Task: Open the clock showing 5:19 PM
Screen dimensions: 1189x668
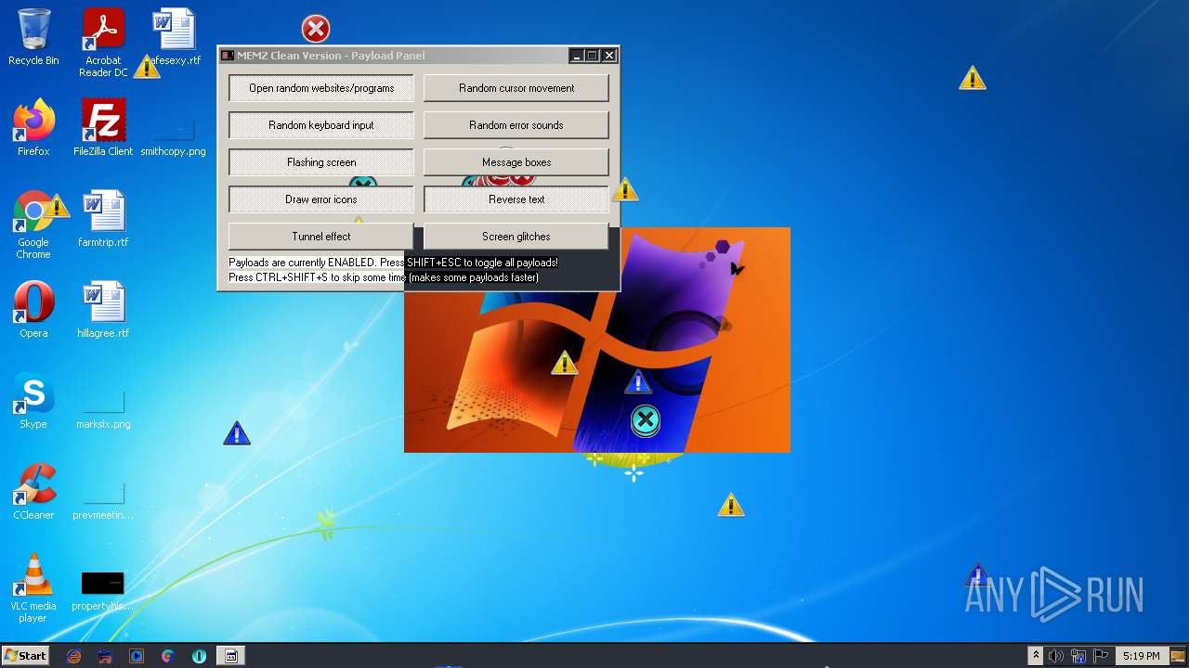Action: pos(1141,656)
